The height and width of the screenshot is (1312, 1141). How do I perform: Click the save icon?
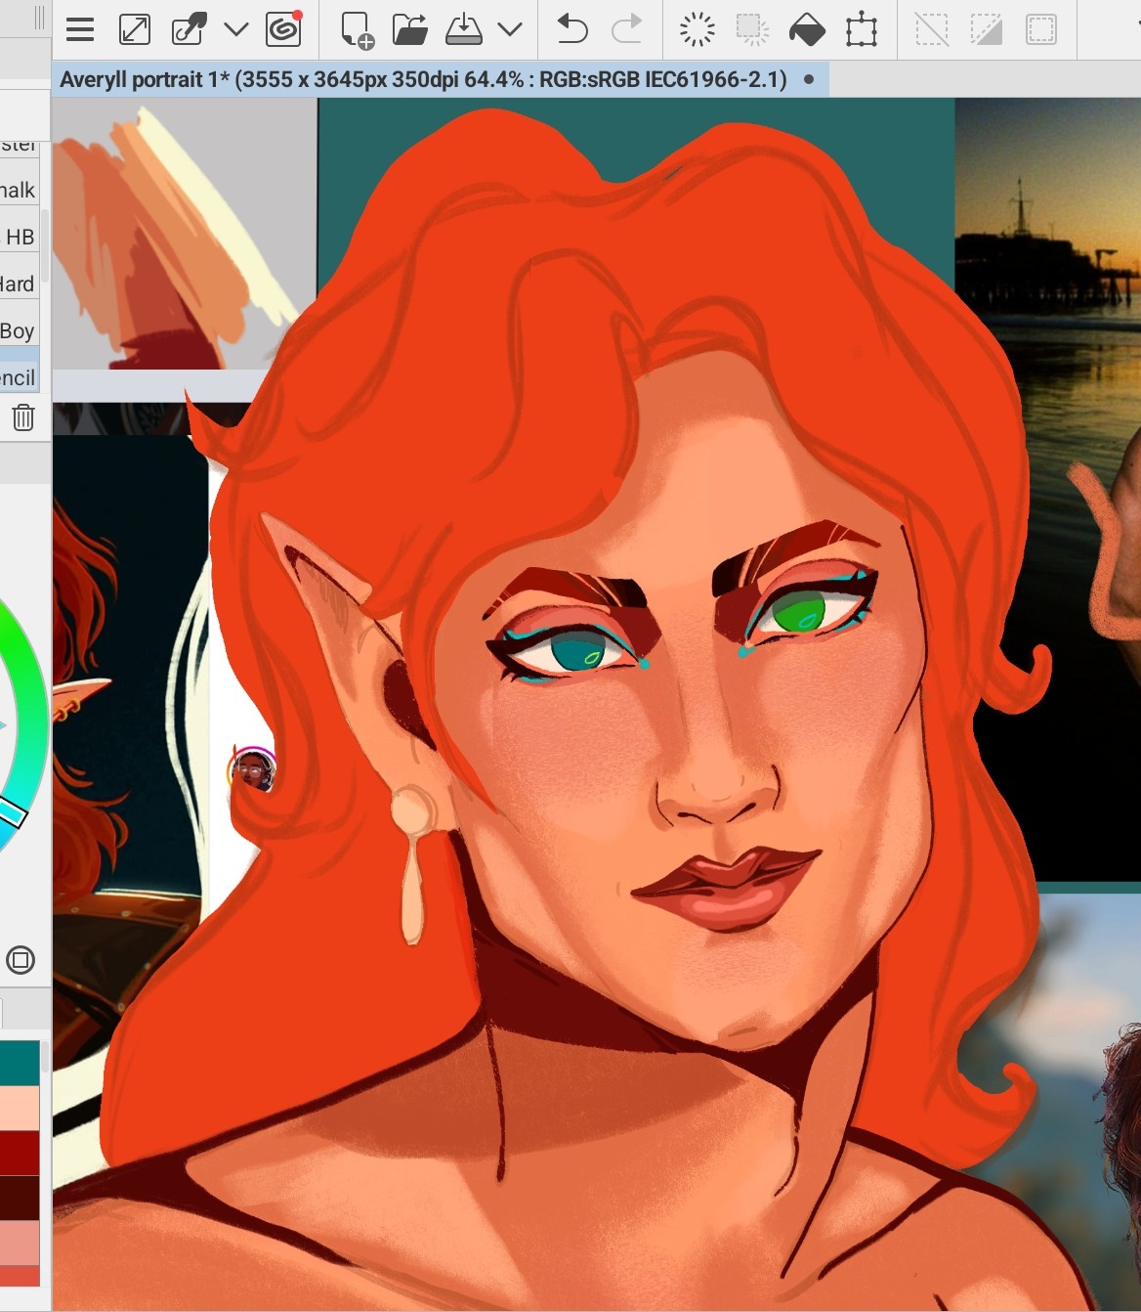[x=463, y=30]
